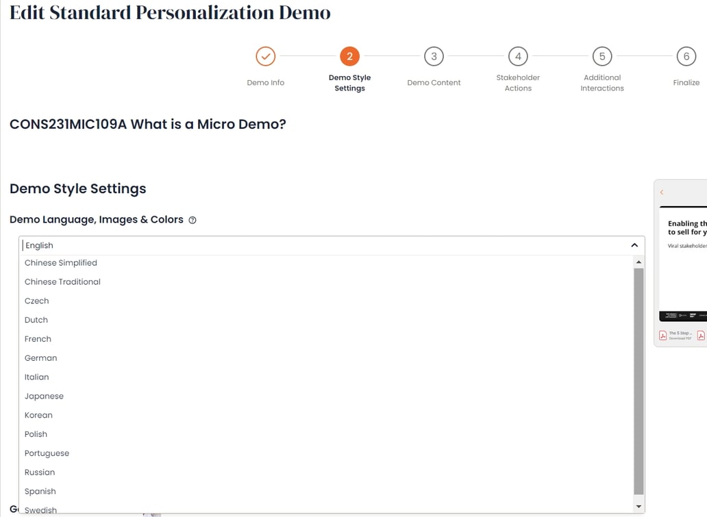Screen dimensions: 707x517
Task: Click the down arrow of language list scrollbar
Action: click(638, 505)
